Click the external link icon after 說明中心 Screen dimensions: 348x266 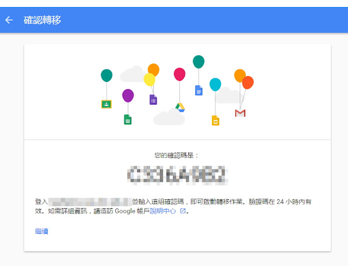pos(183,211)
